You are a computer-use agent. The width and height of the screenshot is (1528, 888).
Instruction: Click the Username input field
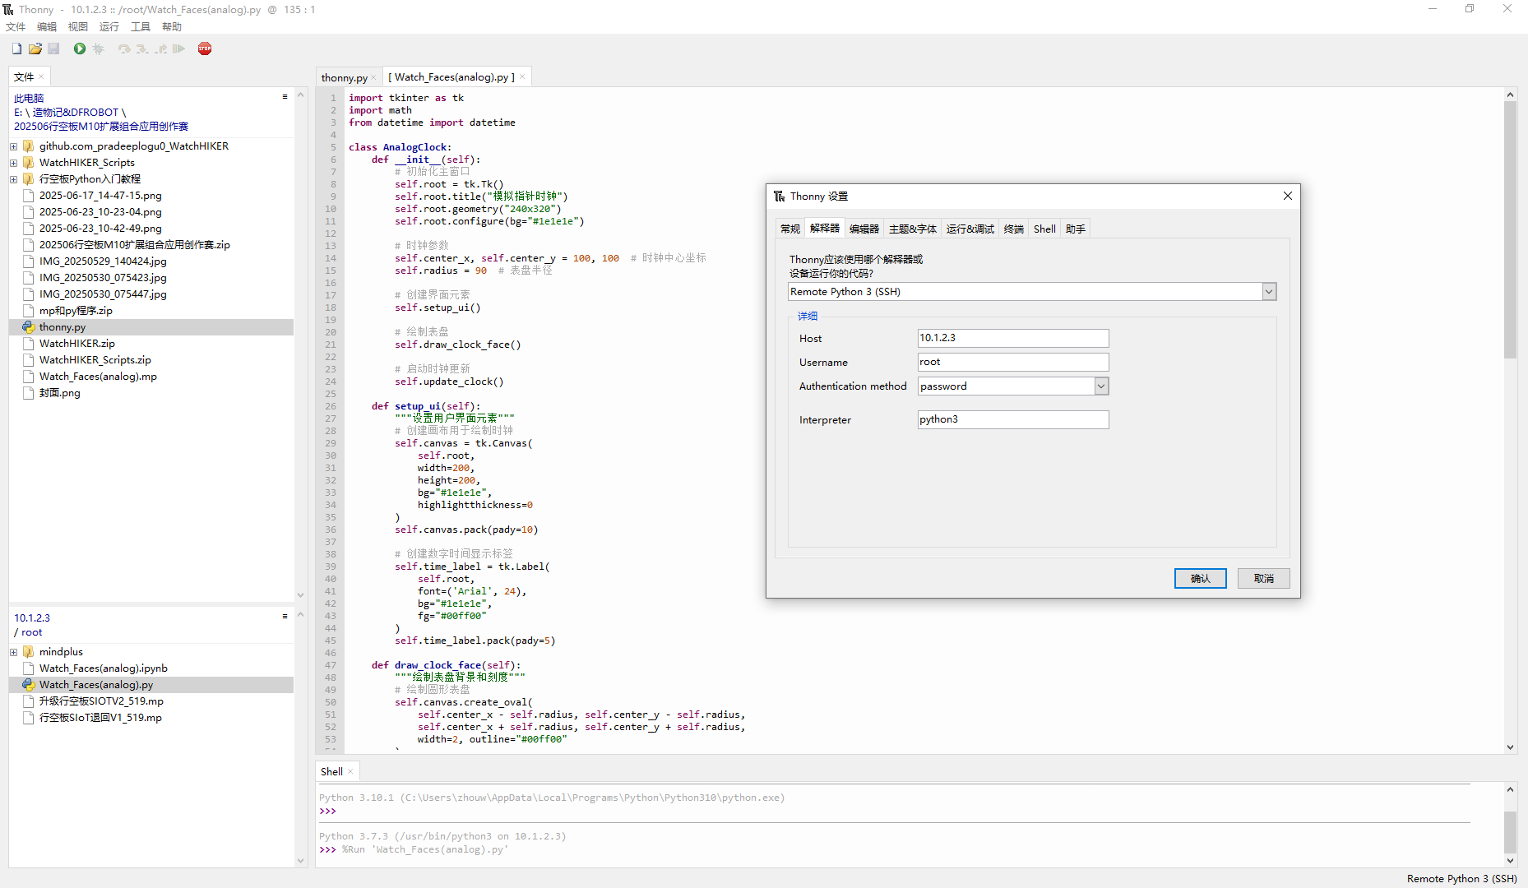(x=1013, y=362)
